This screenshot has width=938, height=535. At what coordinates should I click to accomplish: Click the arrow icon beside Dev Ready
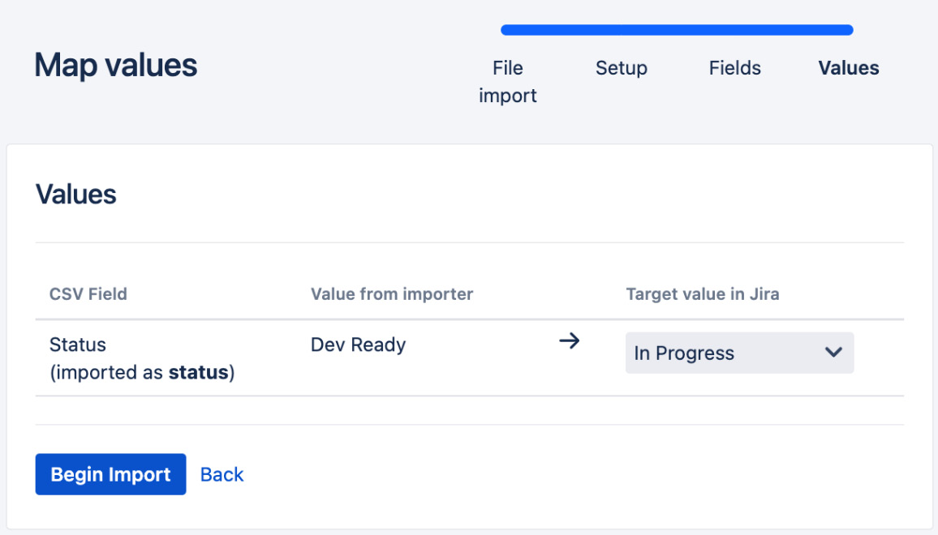click(570, 341)
